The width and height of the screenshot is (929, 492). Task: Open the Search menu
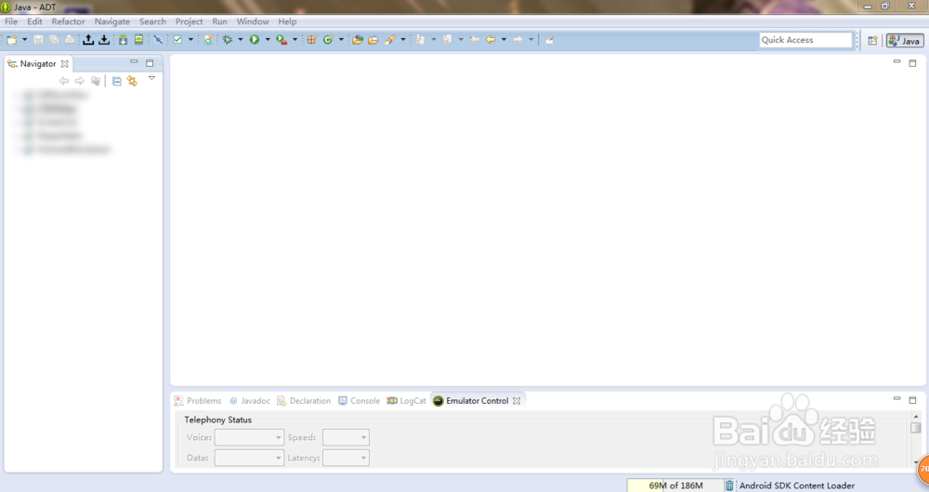coord(152,21)
